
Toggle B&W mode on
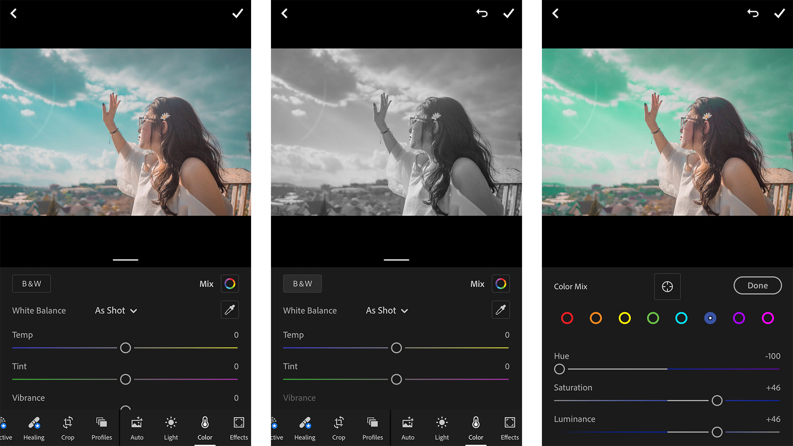[x=30, y=283]
